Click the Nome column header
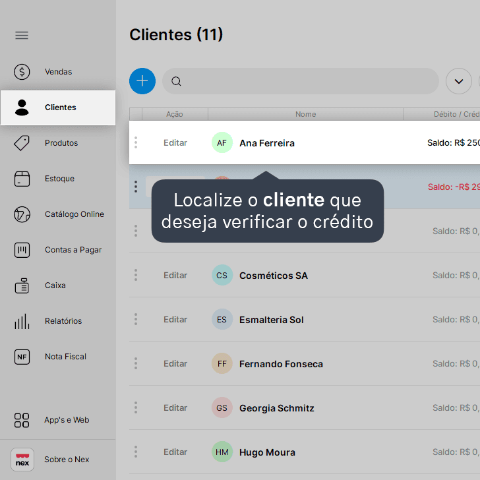The height and width of the screenshot is (480, 480). click(x=305, y=114)
